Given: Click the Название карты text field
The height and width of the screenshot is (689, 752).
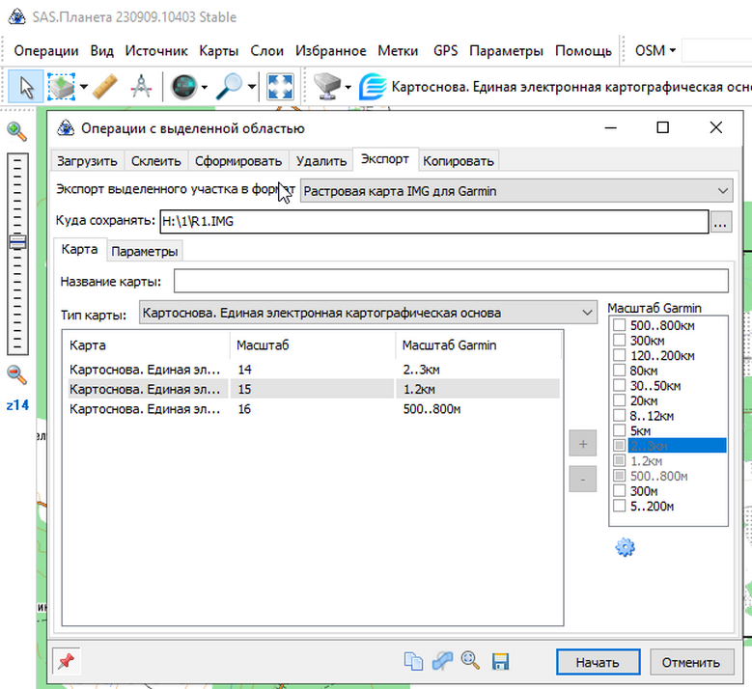Looking at the screenshot, I should 451,281.
